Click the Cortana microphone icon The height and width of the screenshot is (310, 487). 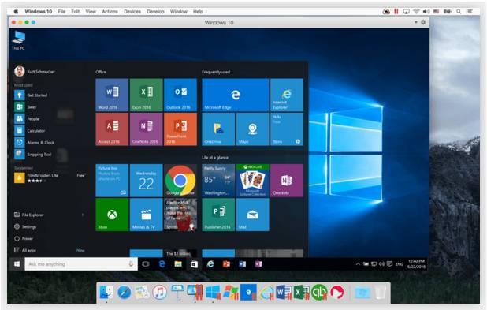pyautogui.click(x=131, y=263)
